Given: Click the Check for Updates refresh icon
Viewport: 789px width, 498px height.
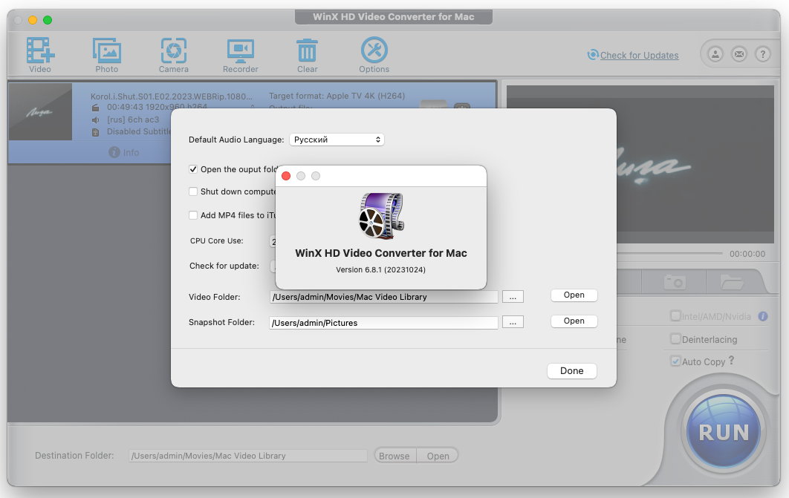Looking at the screenshot, I should (593, 55).
